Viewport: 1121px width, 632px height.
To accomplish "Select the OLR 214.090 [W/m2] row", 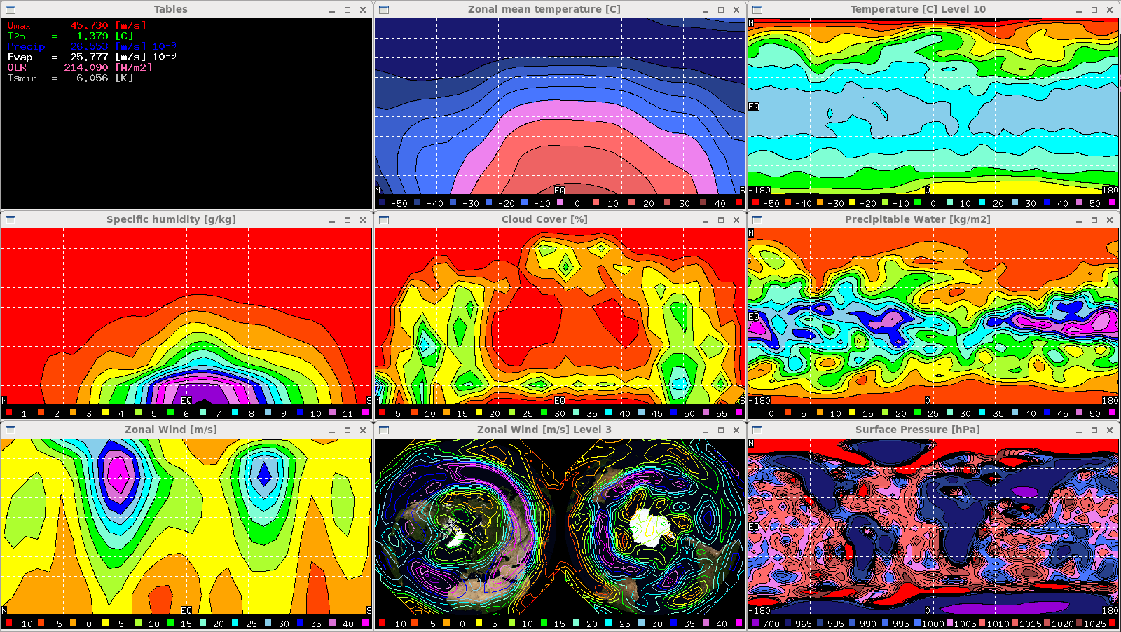I will pos(80,67).
